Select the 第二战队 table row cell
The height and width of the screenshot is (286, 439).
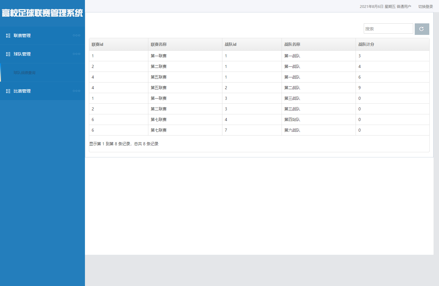click(292, 88)
